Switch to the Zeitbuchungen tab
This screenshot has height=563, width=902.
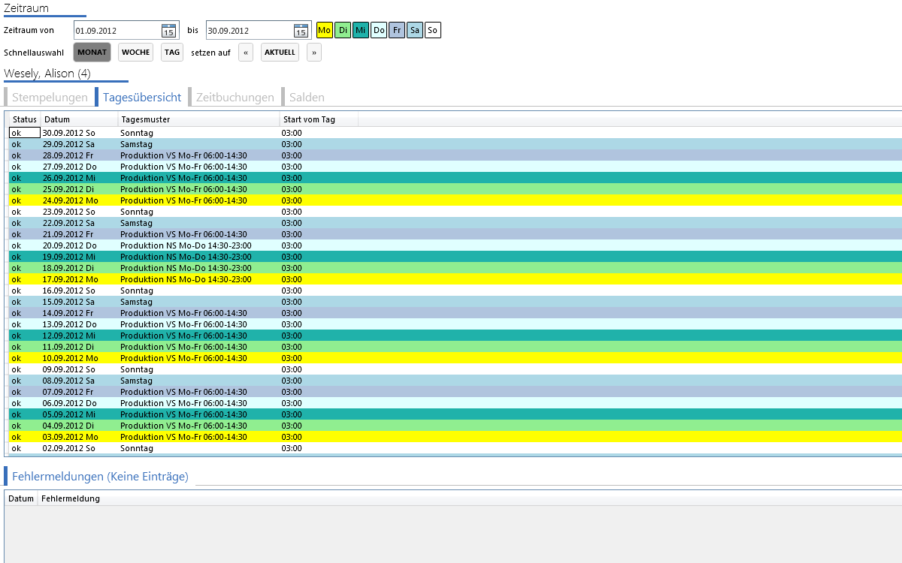click(x=235, y=98)
